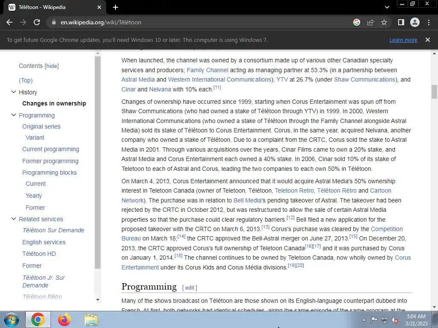Click the main page scrollbar thumb
Image resolution: width=438 pixels, height=328 pixels.
(x=434, y=92)
